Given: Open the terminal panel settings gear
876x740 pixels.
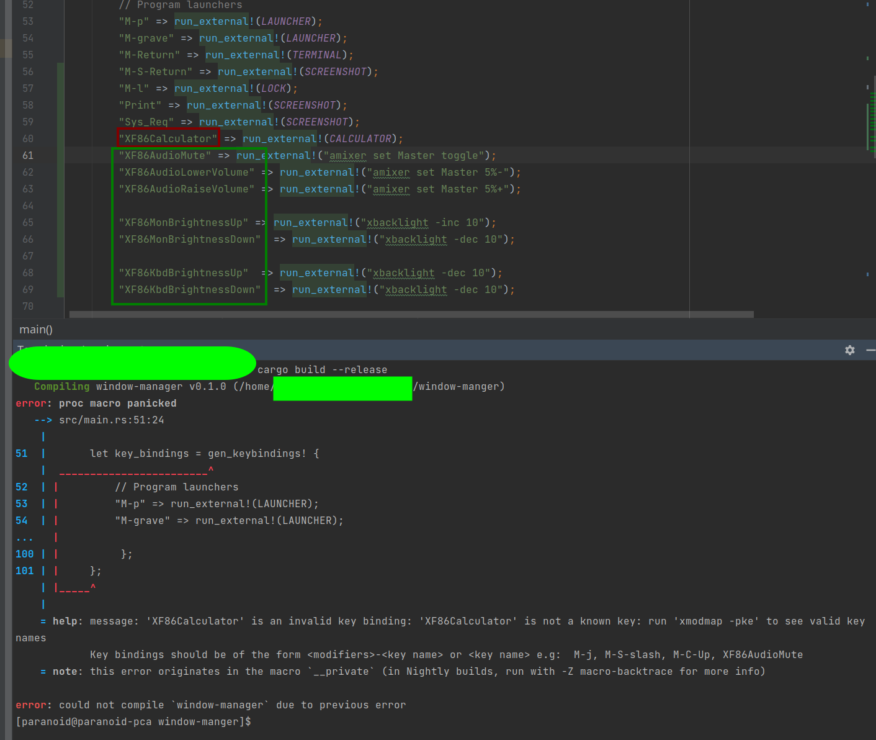Looking at the screenshot, I should coord(850,350).
